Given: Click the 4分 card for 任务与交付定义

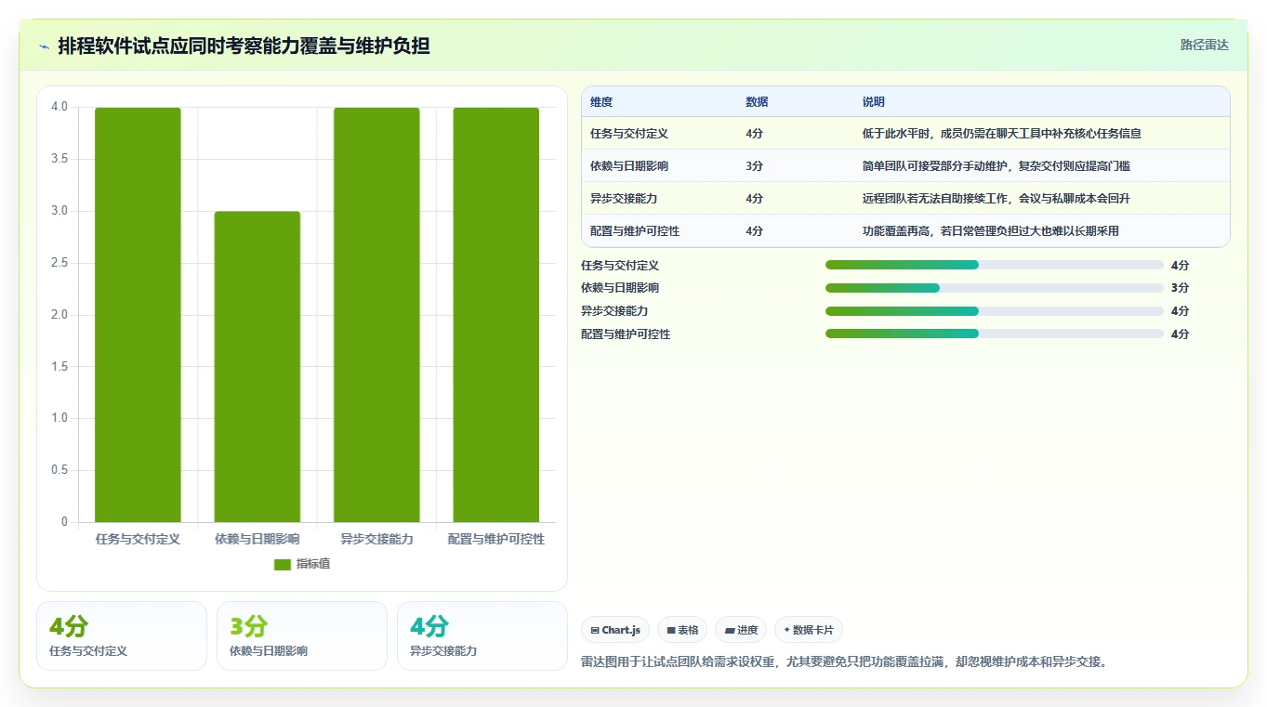Looking at the screenshot, I should [122, 635].
